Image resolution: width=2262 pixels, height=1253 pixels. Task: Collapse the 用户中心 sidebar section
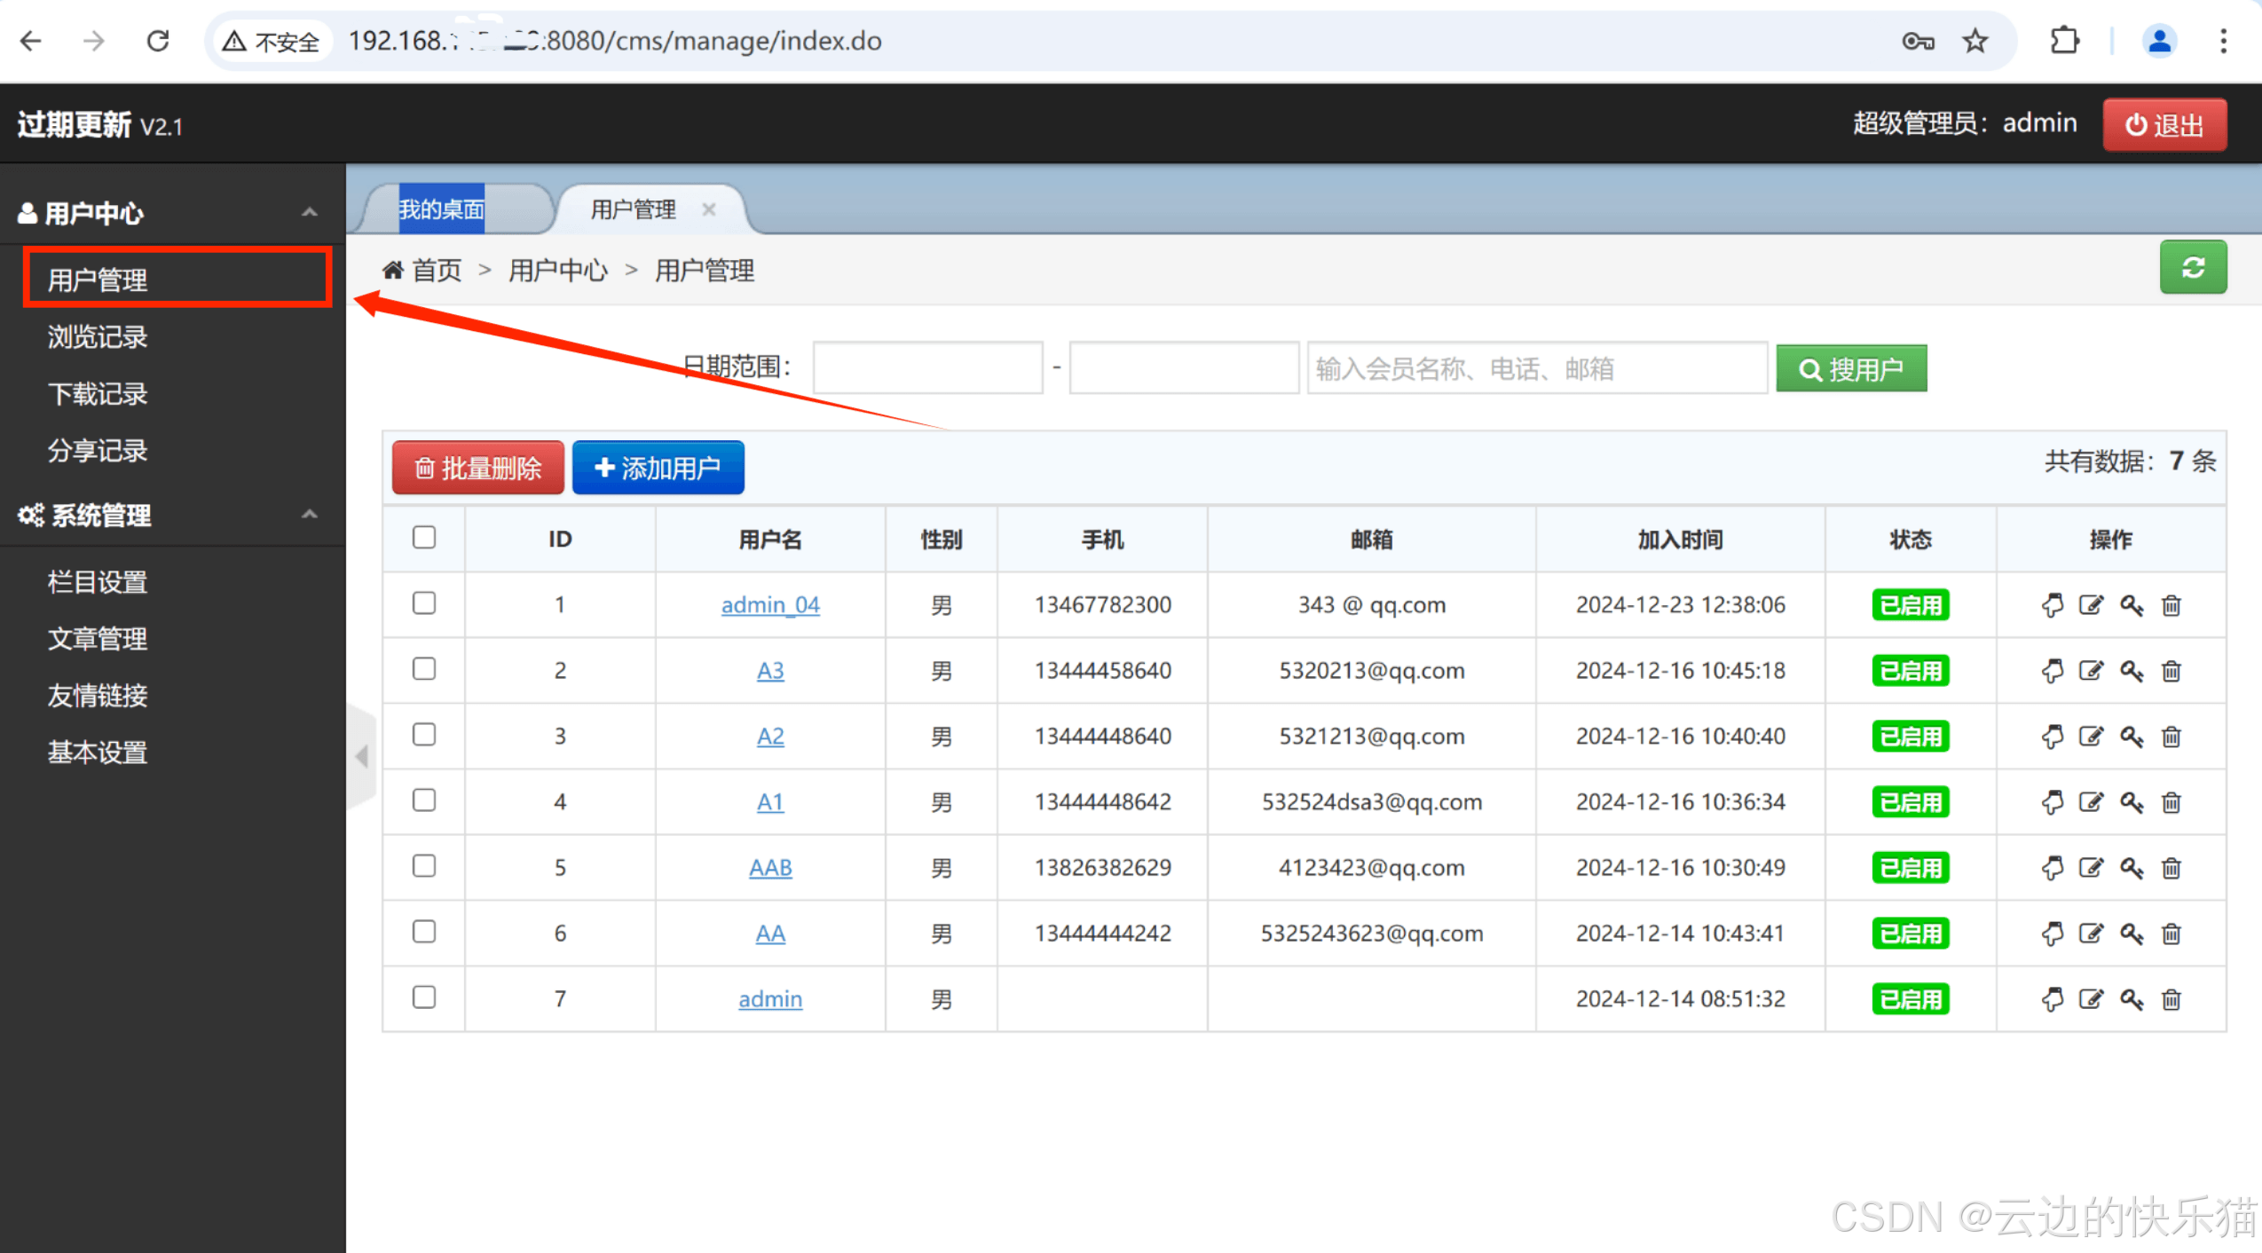(309, 212)
